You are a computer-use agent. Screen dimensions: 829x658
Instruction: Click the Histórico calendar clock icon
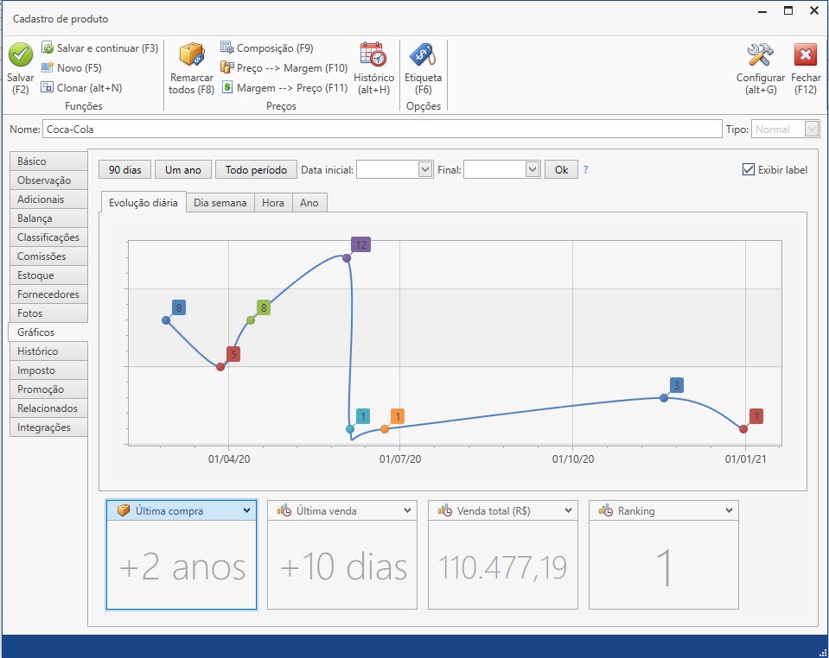click(x=373, y=55)
